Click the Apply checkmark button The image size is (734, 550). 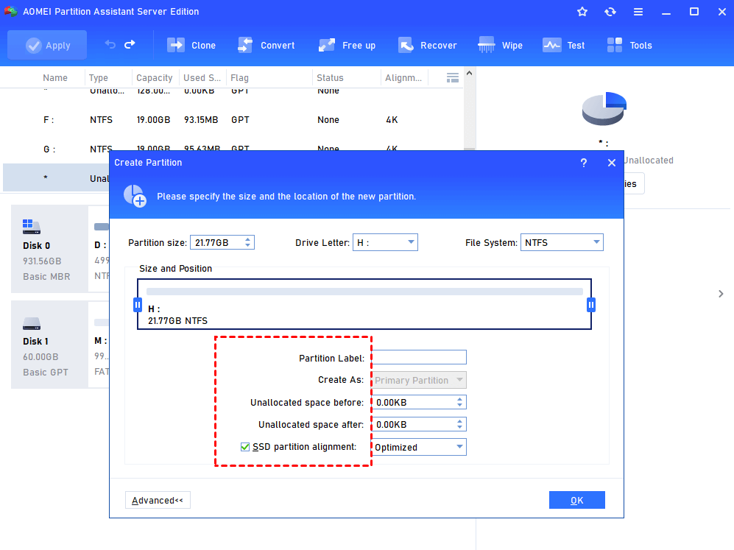coord(47,46)
